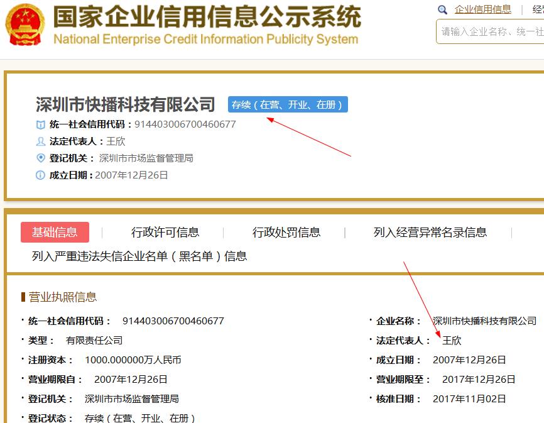Open the 列入经营异常名录信息 tab
This screenshot has height=423, width=544.
[x=430, y=232]
